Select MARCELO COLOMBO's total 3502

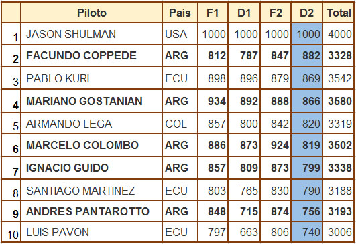coord(339,145)
